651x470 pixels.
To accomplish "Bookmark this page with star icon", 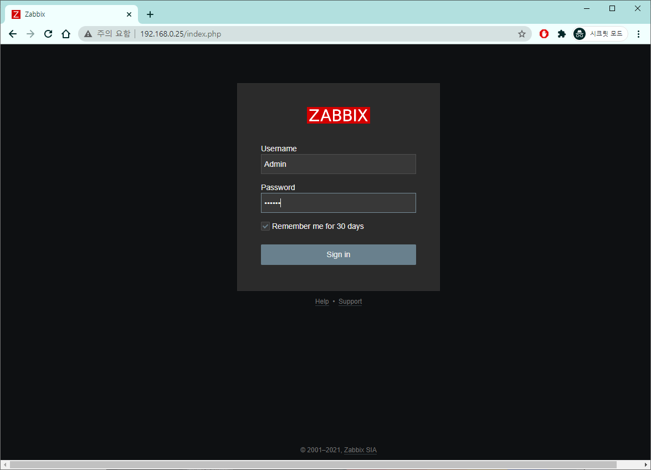I will (x=522, y=34).
